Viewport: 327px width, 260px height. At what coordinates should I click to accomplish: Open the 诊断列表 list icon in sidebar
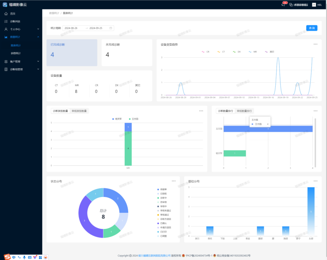[6, 21]
